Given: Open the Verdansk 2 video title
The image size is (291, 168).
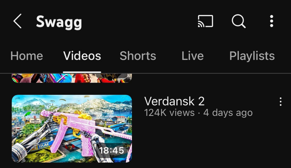Looking at the screenshot, I should click(174, 101).
